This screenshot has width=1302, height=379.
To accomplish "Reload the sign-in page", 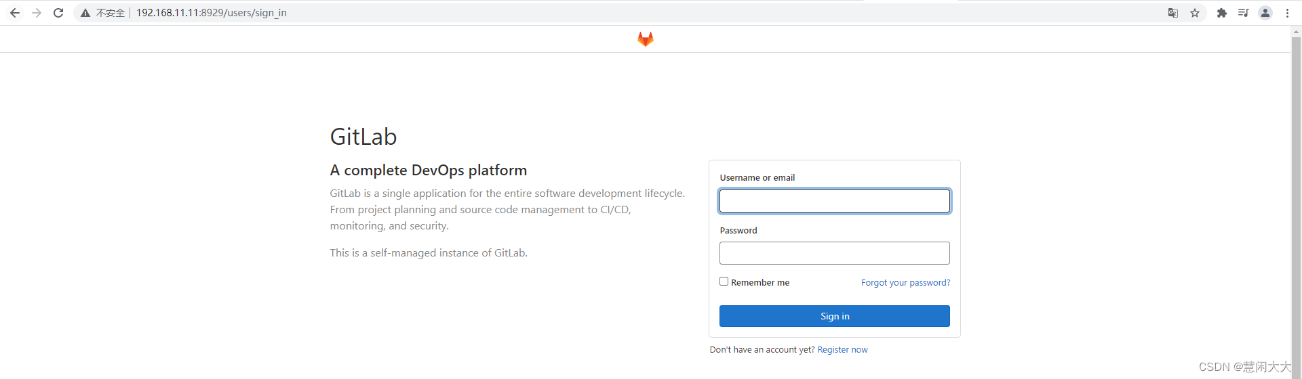I will [x=58, y=13].
